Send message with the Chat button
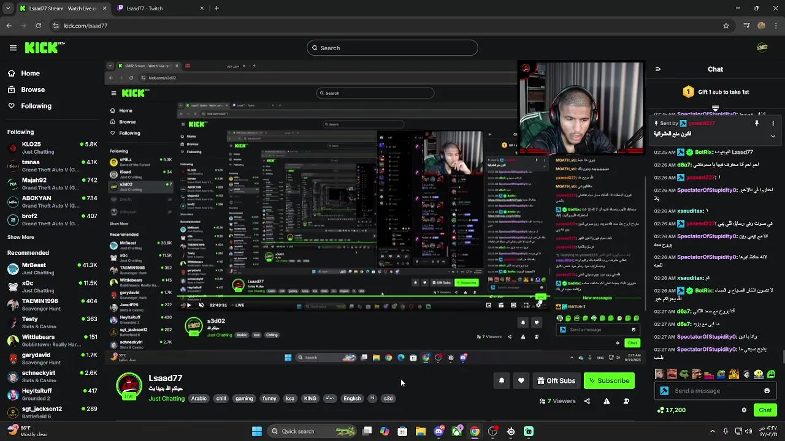The width and height of the screenshot is (785, 441). 765,410
